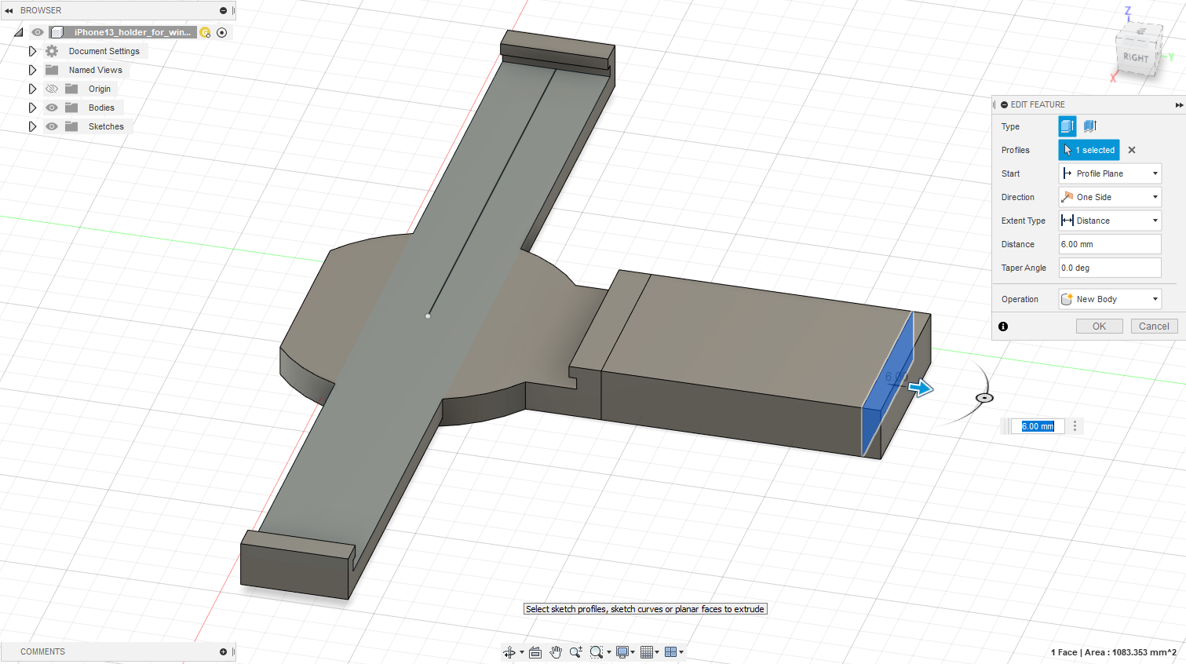
Task: Expand the Origin node
Action: point(32,89)
